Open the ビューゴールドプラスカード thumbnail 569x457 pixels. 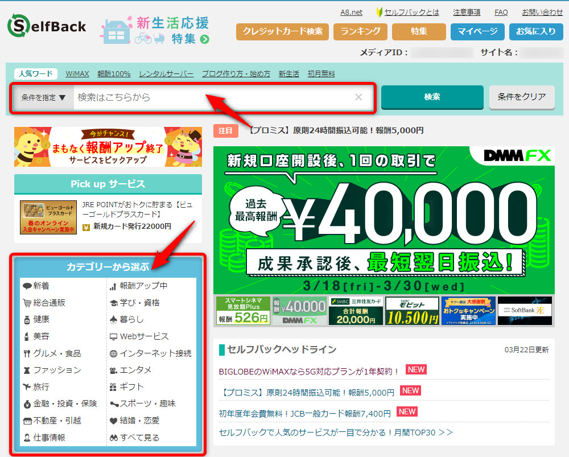tap(48, 217)
